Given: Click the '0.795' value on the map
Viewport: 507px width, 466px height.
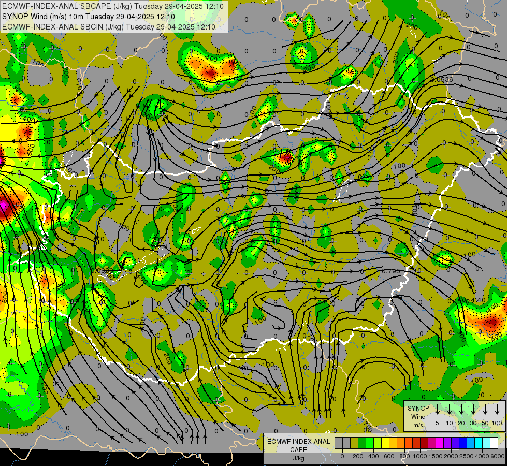Looking at the screenshot, I should (391, 271).
